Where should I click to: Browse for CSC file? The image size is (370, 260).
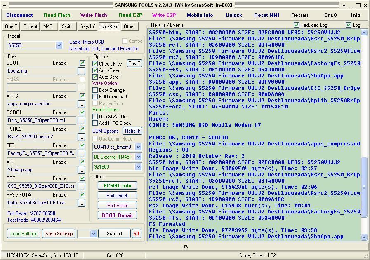pyautogui.click(x=81, y=187)
